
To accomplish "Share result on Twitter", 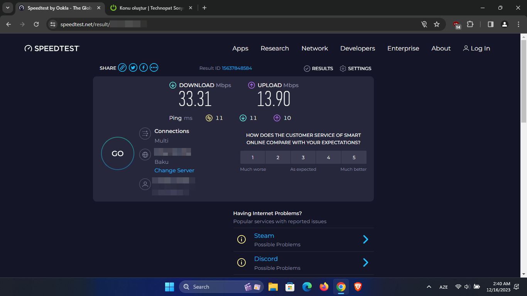I will 133,68.
